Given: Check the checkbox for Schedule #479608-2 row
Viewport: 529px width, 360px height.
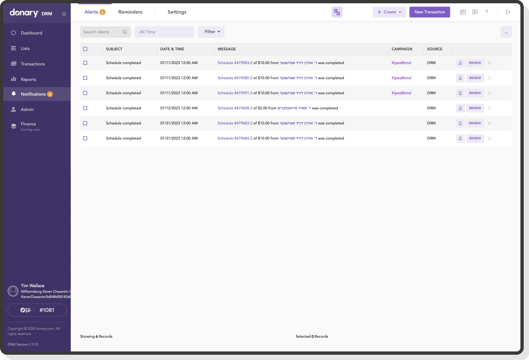Looking at the screenshot, I should (85, 108).
